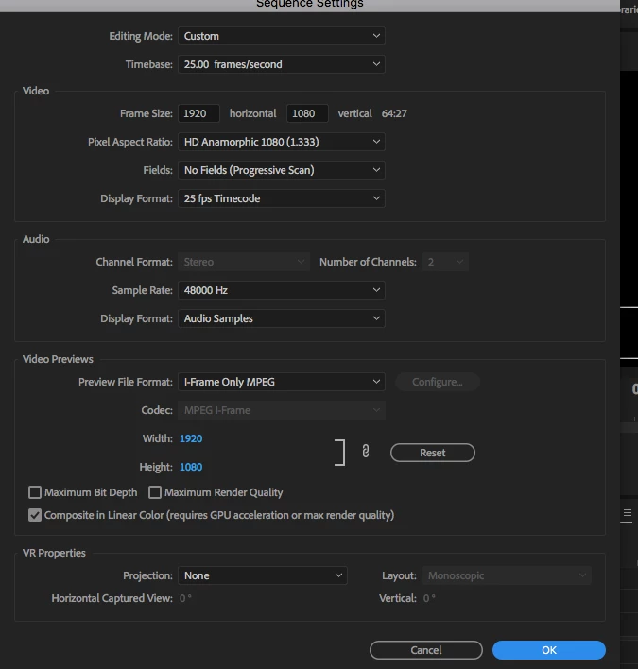Click the horizontal Frame Size field 1920
Image resolution: width=638 pixels, height=669 pixels.
point(198,113)
